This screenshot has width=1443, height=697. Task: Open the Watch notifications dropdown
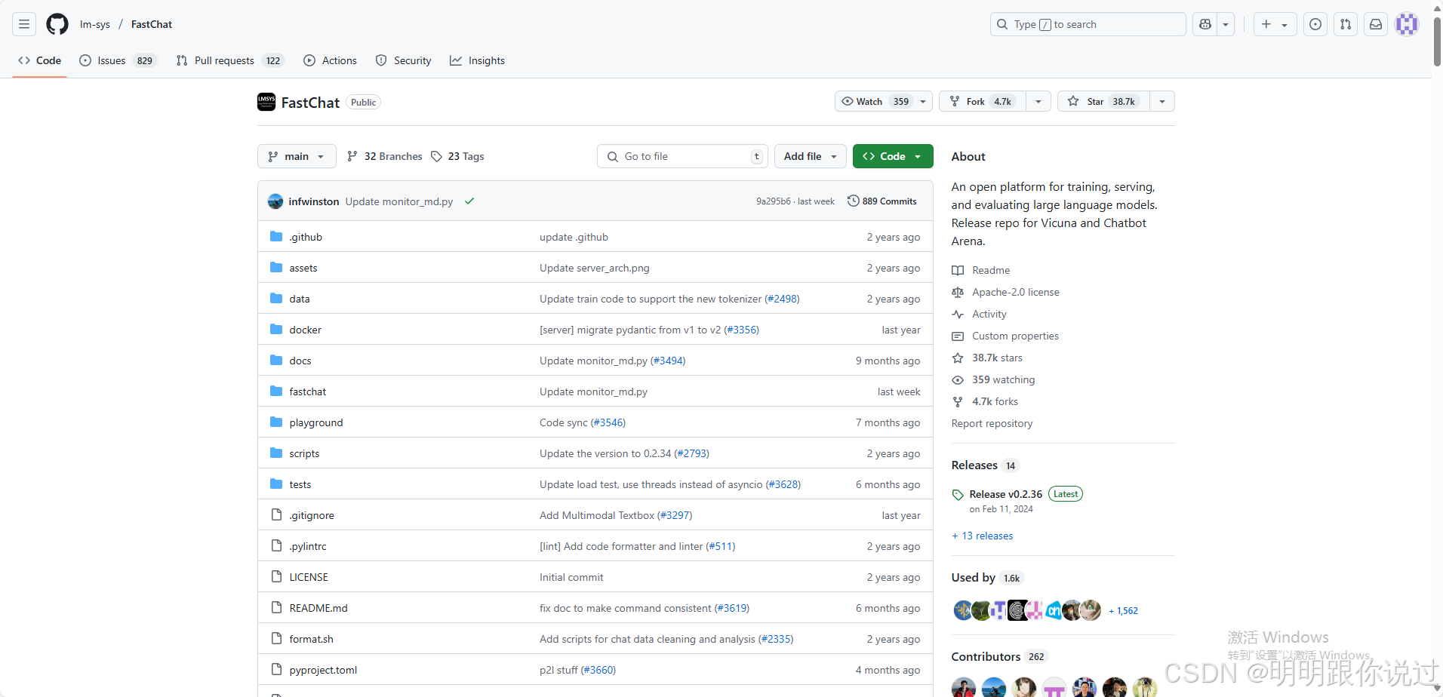884,101
